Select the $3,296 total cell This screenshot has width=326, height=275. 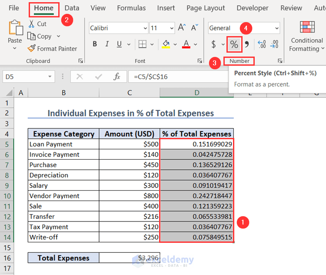coord(130,258)
